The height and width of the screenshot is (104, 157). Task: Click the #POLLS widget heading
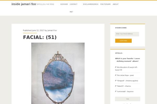click(x=119, y=53)
